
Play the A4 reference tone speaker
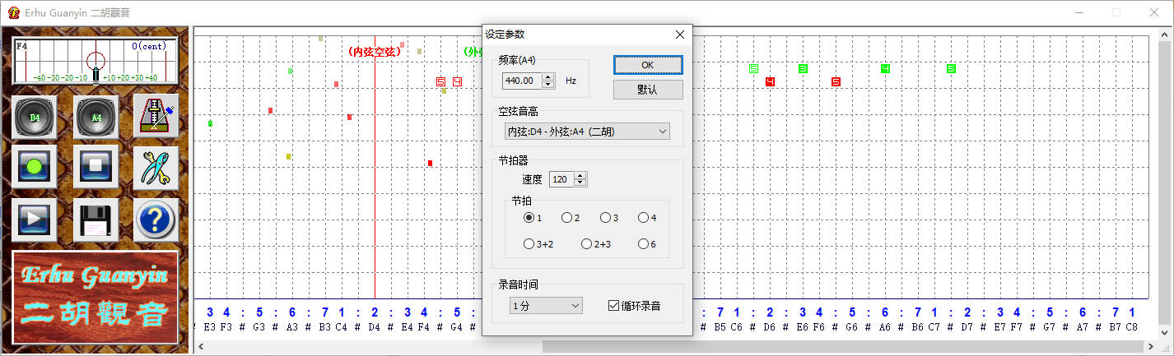(96, 118)
